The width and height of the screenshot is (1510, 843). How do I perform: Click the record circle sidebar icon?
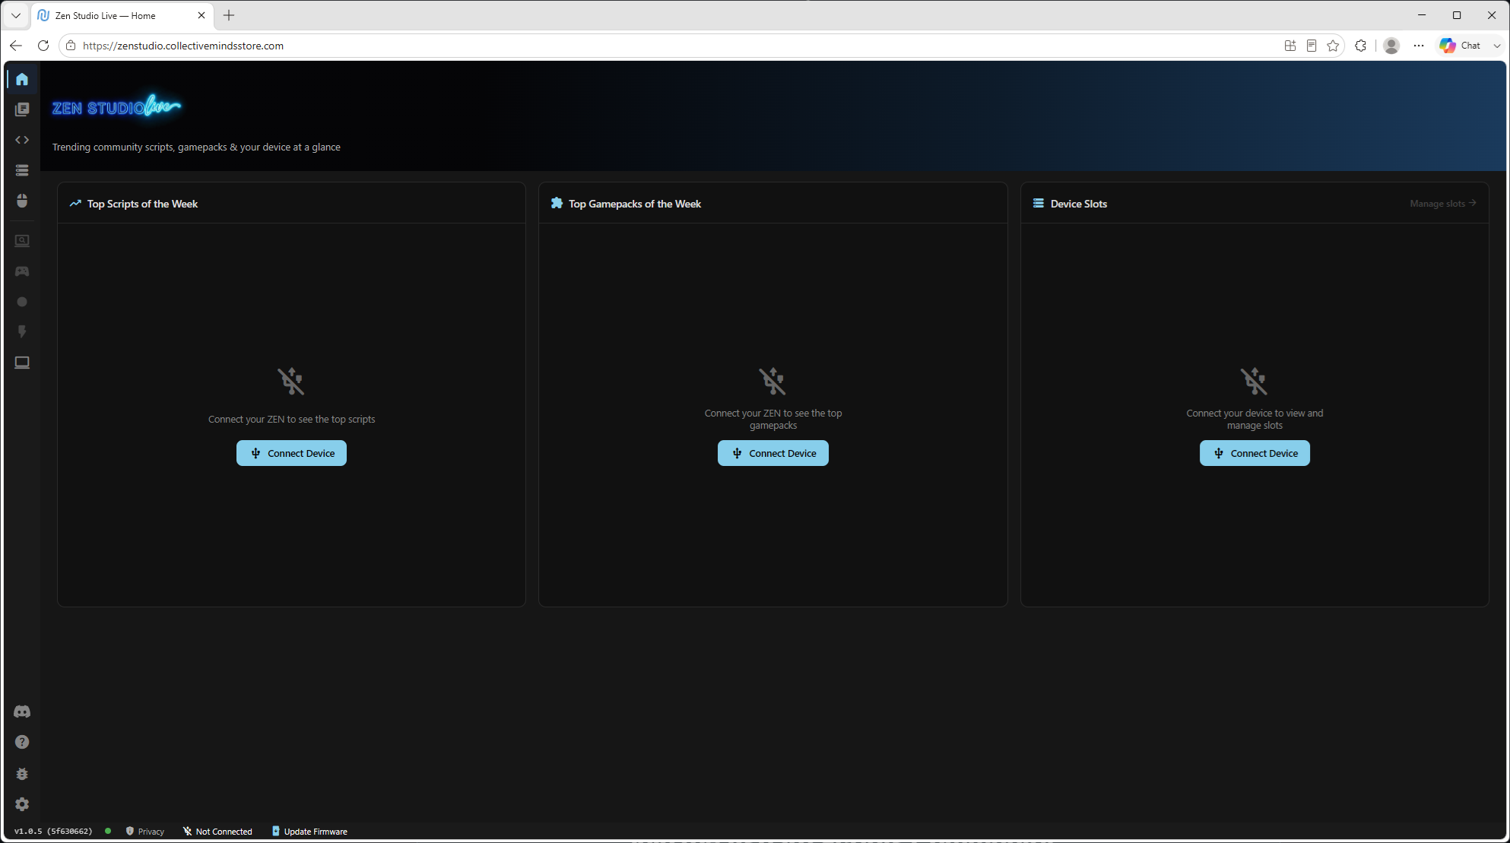point(22,302)
